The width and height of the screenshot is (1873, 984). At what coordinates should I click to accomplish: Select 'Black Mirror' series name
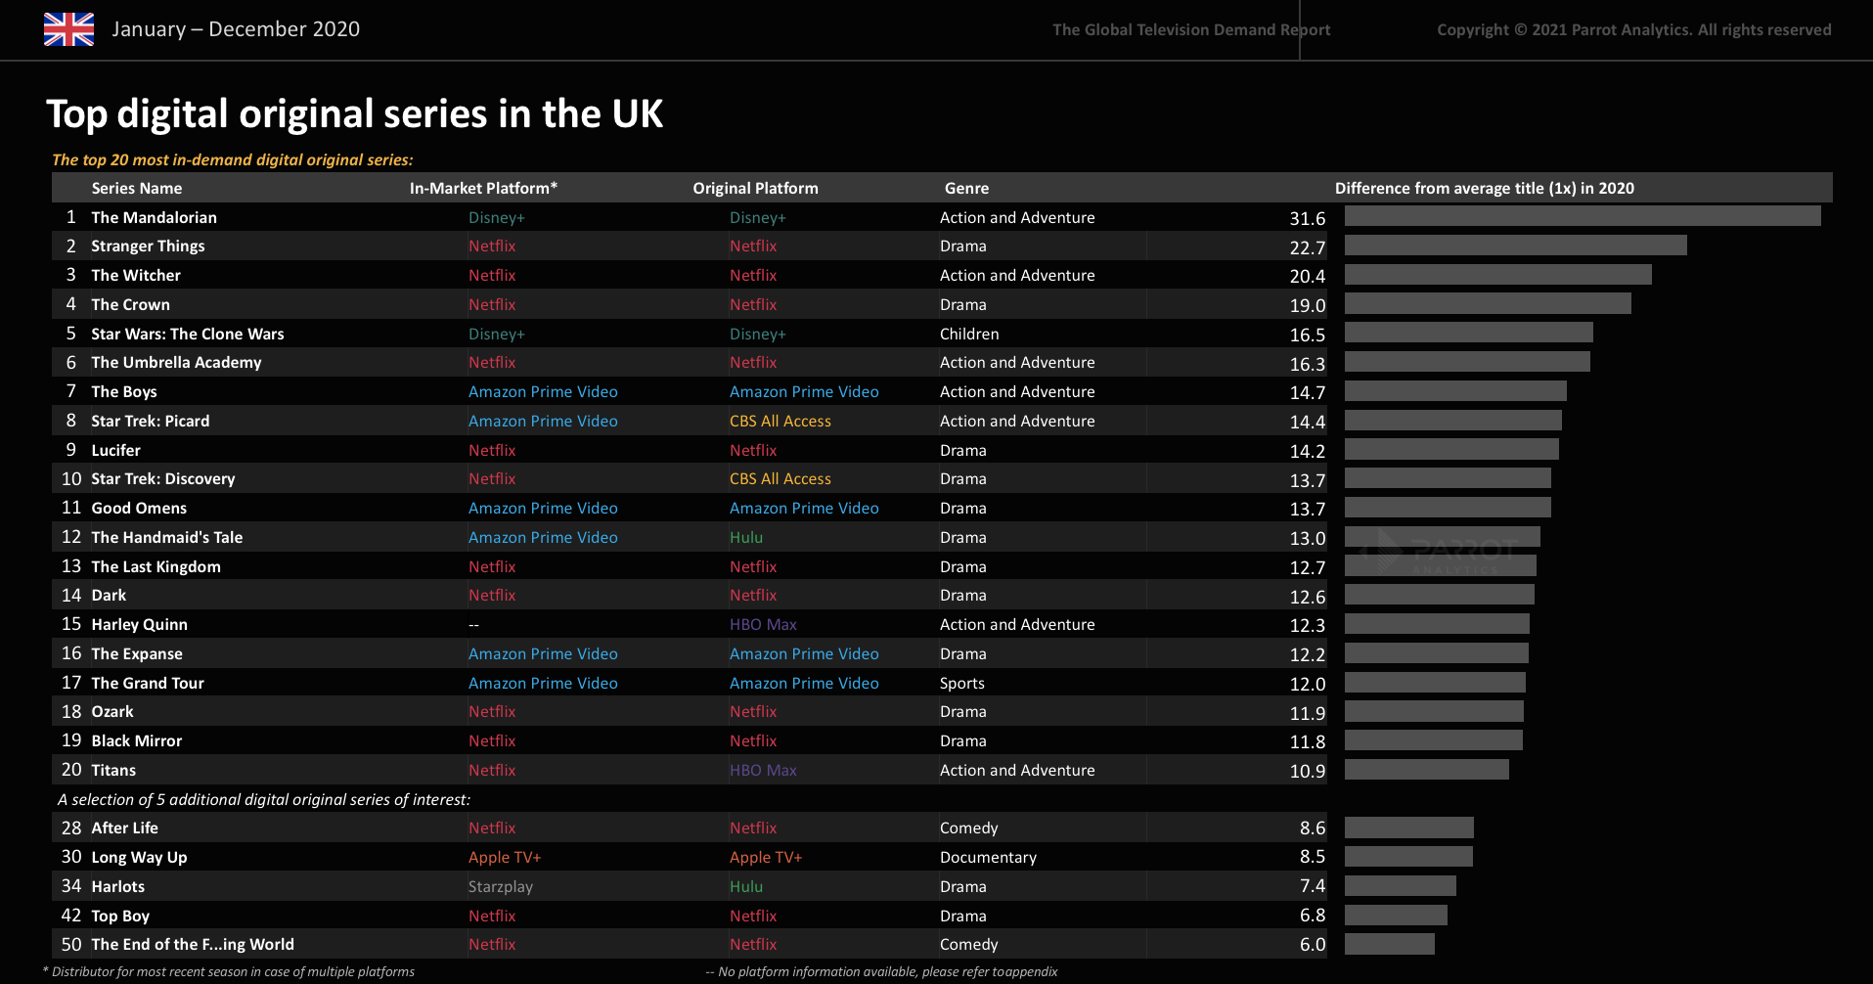click(137, 741)
